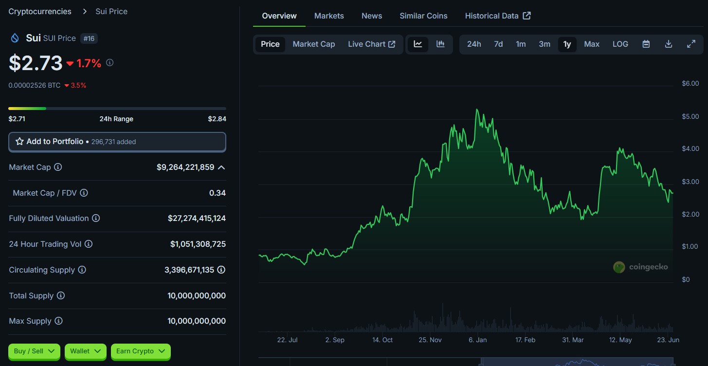Click the 0.34 Market Cap / FDV value
This screenshot has width=708, height=366.
tap(218, 193)
